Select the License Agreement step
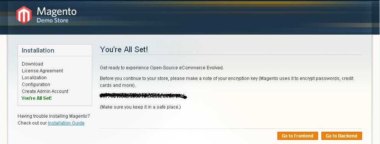 42,71
